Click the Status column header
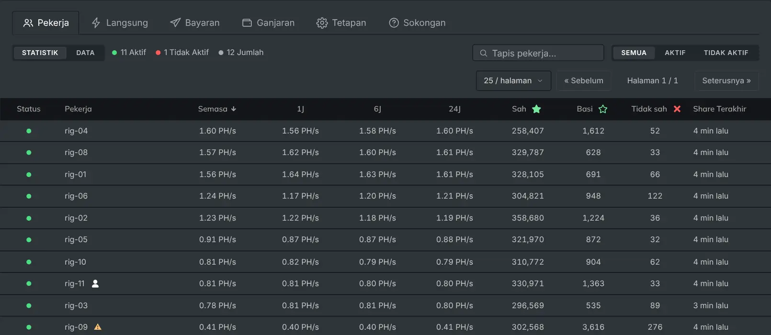The image size is (771, 335). (29, 109)
